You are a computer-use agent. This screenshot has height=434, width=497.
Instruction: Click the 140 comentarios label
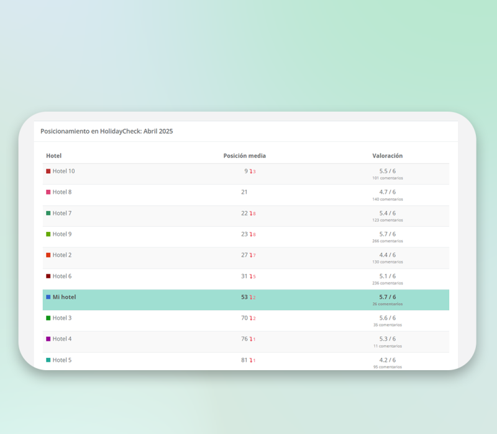pyautogui.click(x=387, y=199)
